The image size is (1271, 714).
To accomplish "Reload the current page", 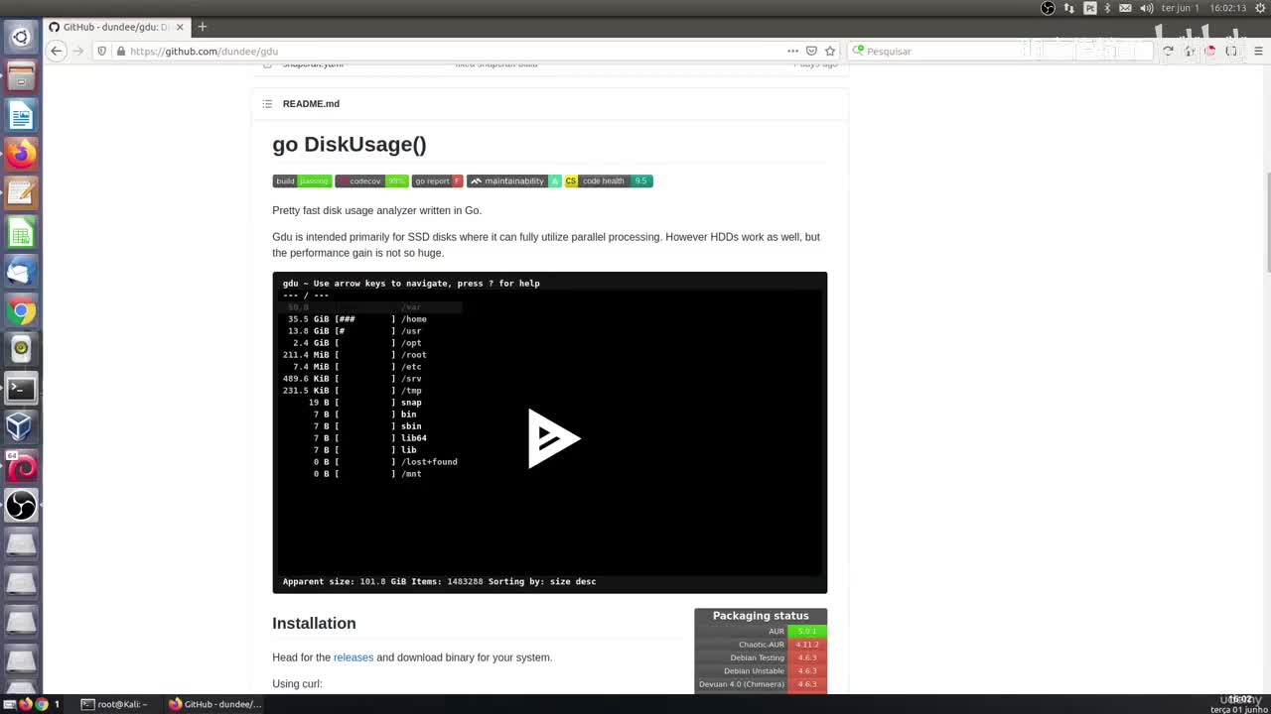I will (x=1168, y=51).
